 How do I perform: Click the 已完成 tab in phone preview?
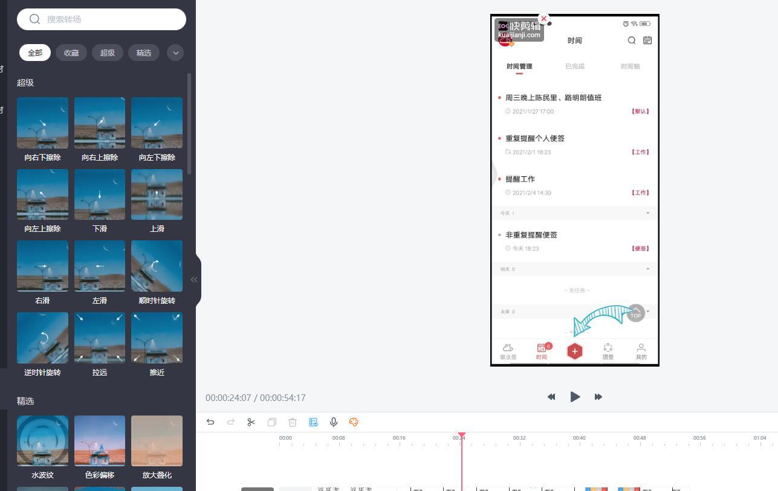point(575,66)
